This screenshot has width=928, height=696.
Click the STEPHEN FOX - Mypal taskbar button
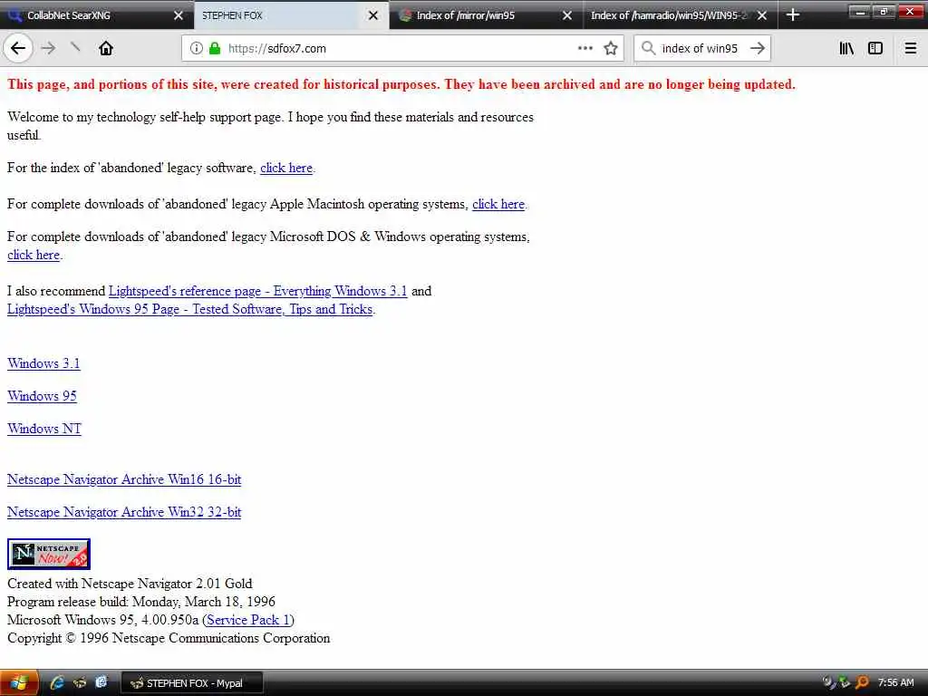click(x=192, y=683)
